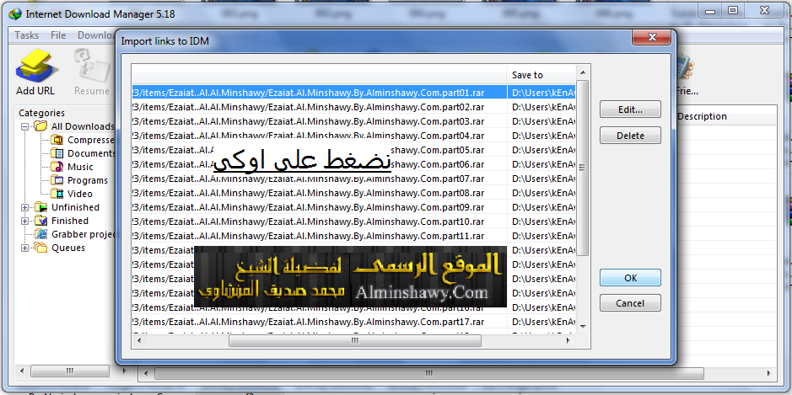Click the All Downloads folder icon
792x395 pixels.
point(41,126)
